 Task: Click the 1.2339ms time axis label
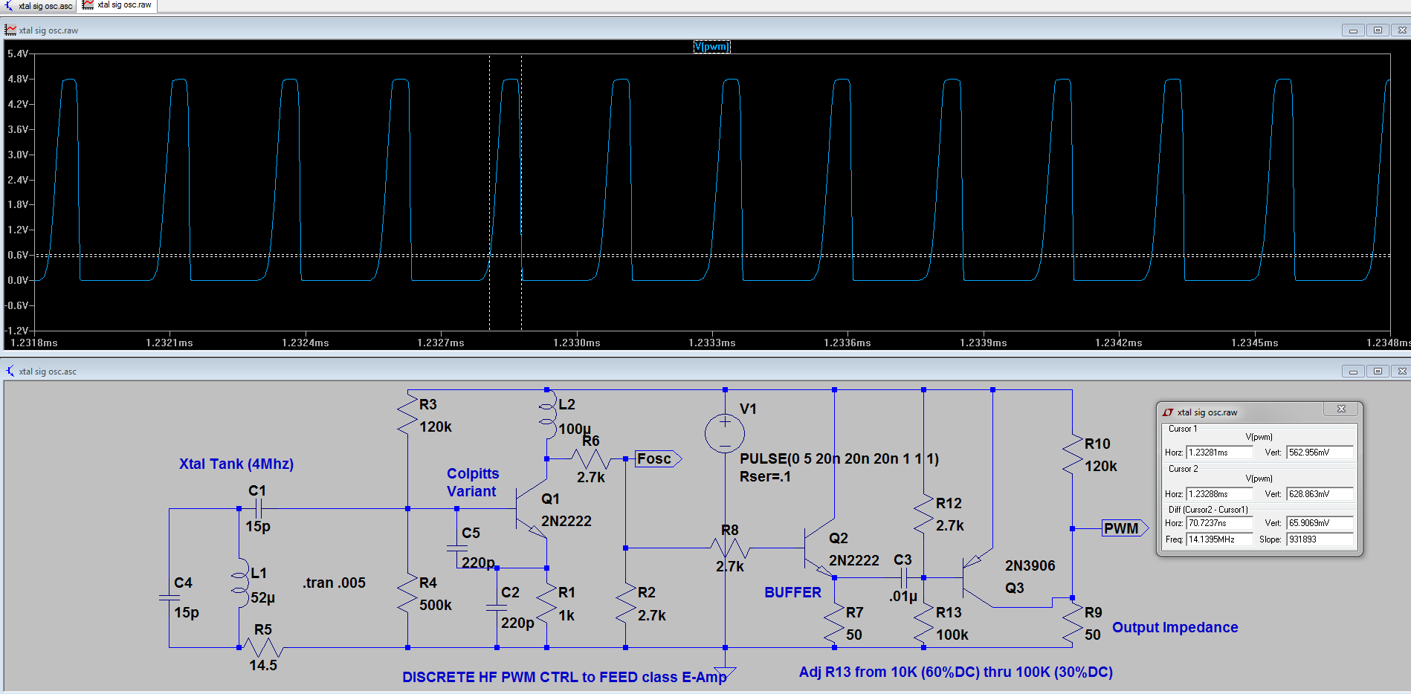point(984,343)
